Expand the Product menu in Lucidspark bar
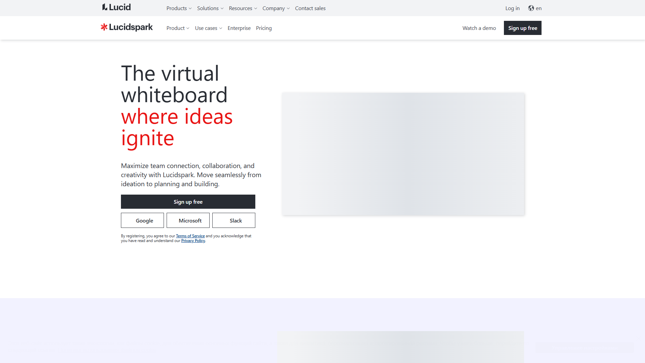Viewport: 645px width, 363px height. click(178, 28)
